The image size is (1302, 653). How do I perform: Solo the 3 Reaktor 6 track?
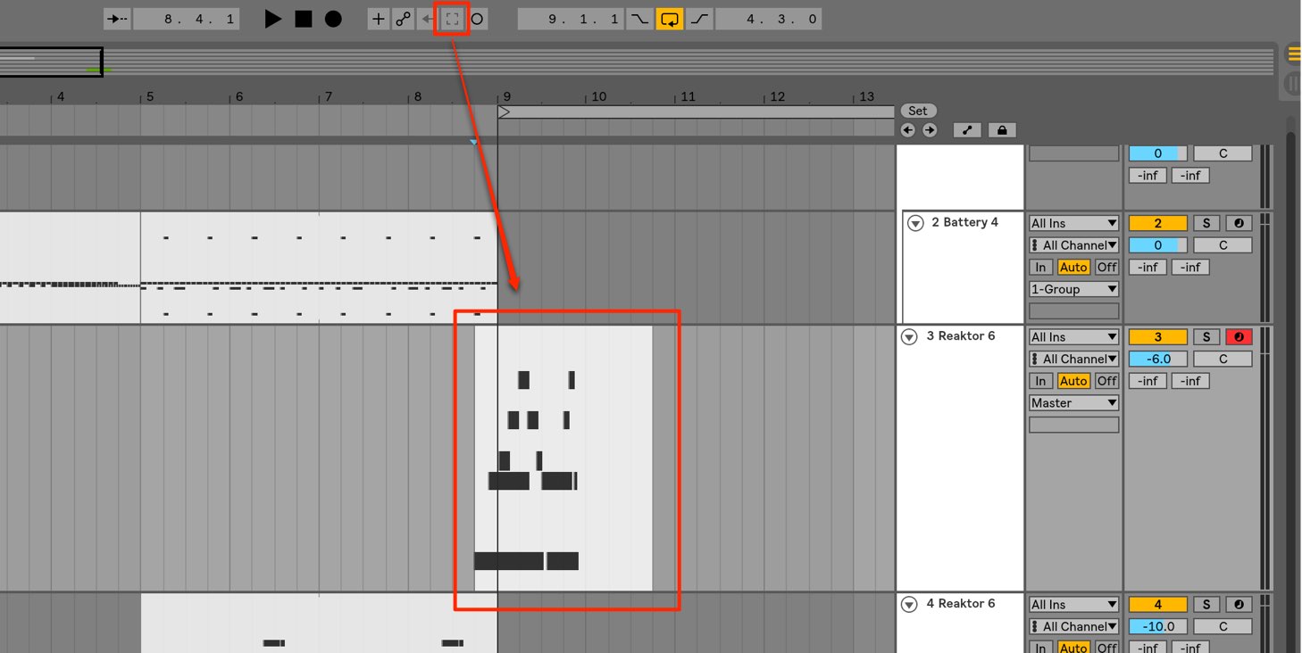(x=1206, y=336)
